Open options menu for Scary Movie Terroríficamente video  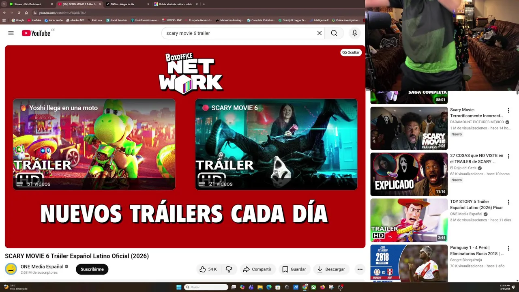tap(508, 110)
